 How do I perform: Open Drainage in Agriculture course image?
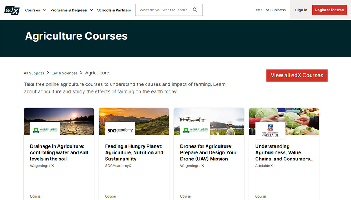[59, 121]
